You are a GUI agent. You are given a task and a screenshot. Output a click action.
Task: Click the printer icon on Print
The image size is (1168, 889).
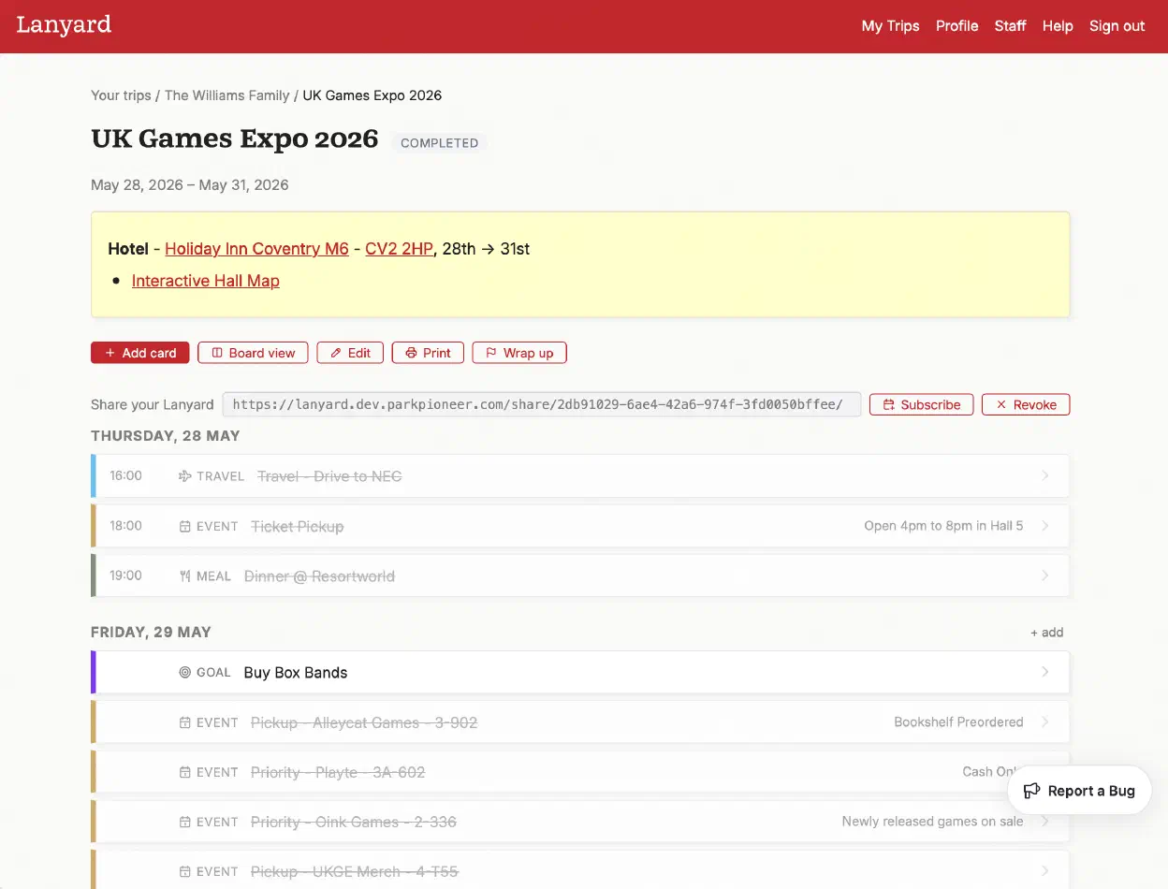tap(411, 353)
